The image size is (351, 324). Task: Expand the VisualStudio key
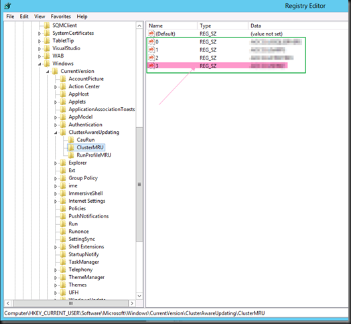coord(40,49)
